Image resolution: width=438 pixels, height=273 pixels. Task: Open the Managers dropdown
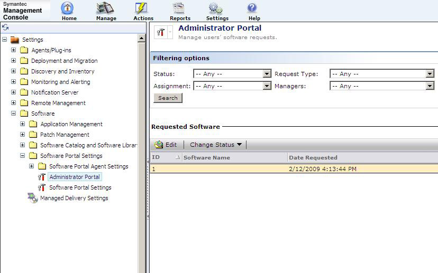tap(430, 86)
